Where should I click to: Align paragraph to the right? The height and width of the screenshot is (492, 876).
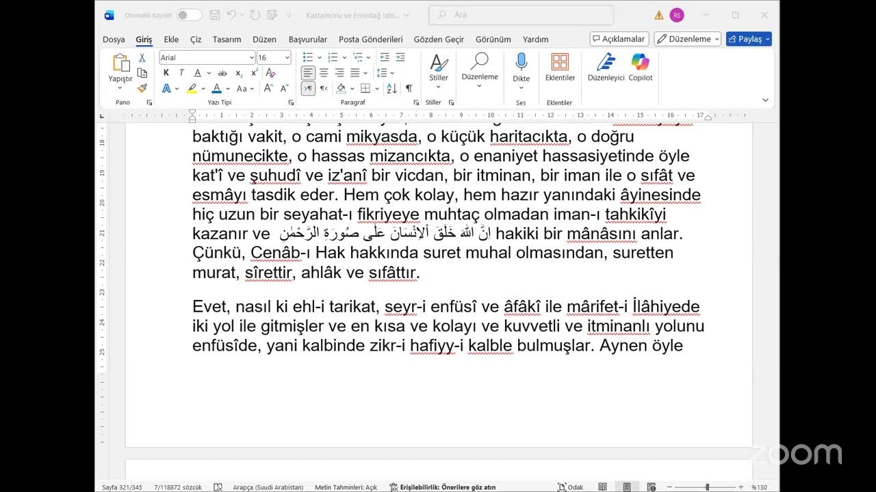coord(339,73)
